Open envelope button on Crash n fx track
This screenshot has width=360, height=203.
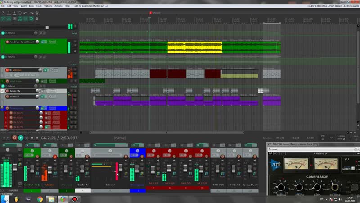point(52,91)
